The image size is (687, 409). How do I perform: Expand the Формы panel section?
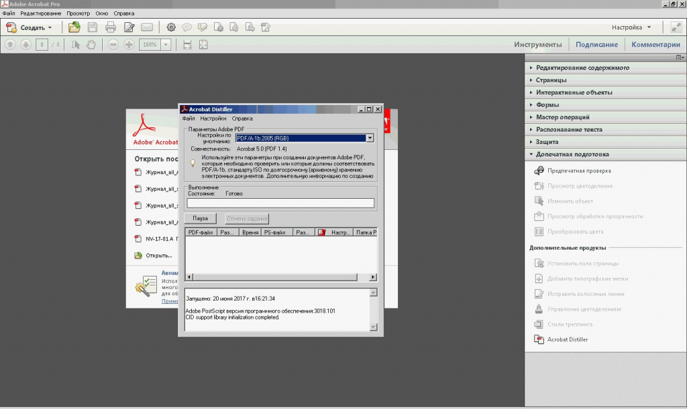[606, 105]
